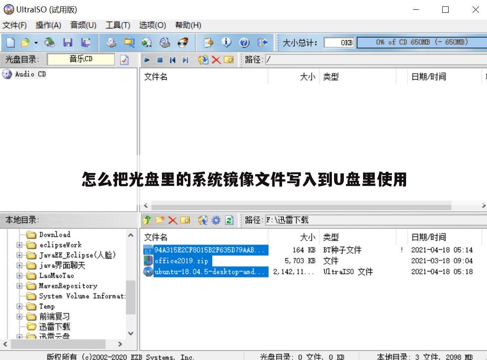The width and height of the screenshot is (487, 360).
Task: Open the 工具(T) menu
Action: [x=118, y=25]
